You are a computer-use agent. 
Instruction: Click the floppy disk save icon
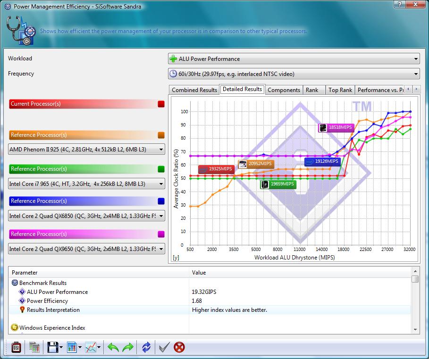[52, 348]
